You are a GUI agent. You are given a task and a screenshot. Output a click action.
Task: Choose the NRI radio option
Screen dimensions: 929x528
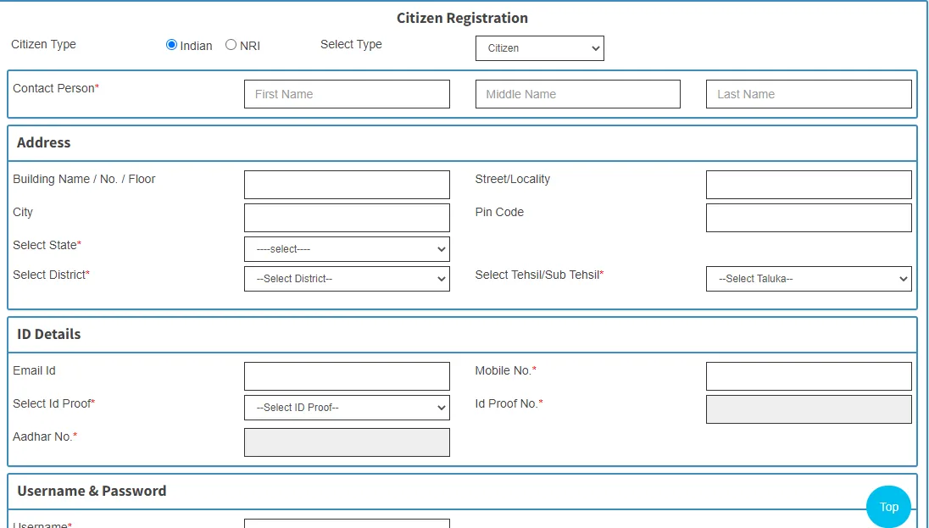(231, 45)
